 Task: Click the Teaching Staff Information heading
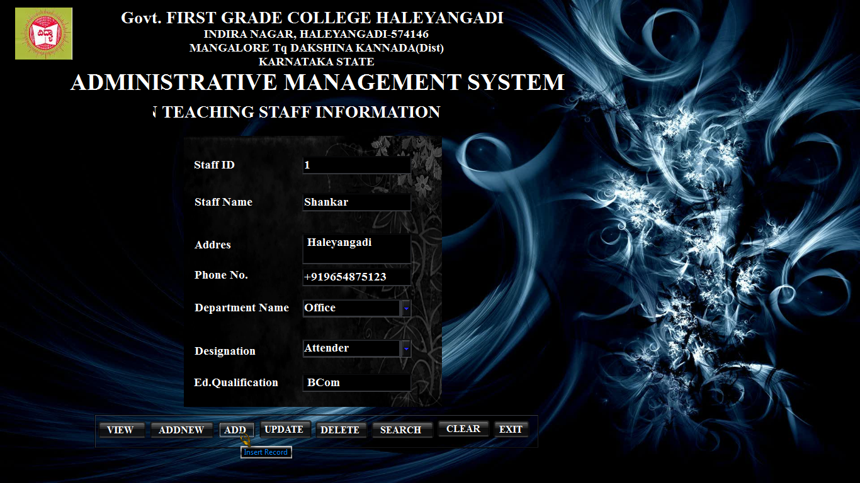pyautogui.click(x=297, y=113)
